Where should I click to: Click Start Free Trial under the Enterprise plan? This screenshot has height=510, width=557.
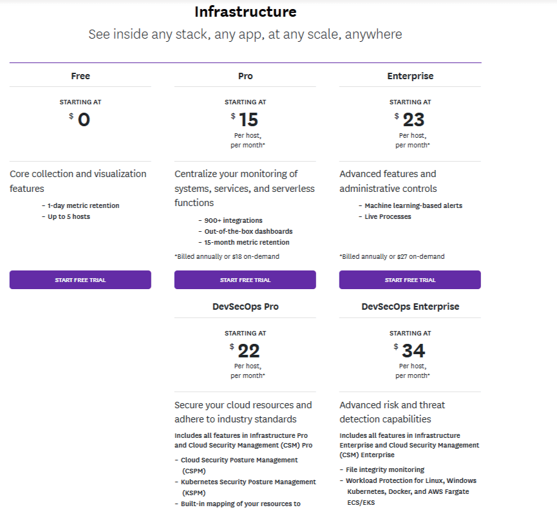[410, 280]
